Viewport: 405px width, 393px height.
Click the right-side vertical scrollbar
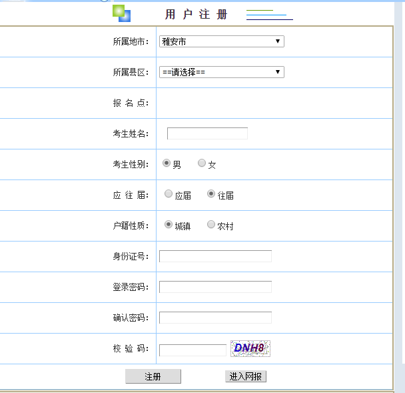coord(400,200)
